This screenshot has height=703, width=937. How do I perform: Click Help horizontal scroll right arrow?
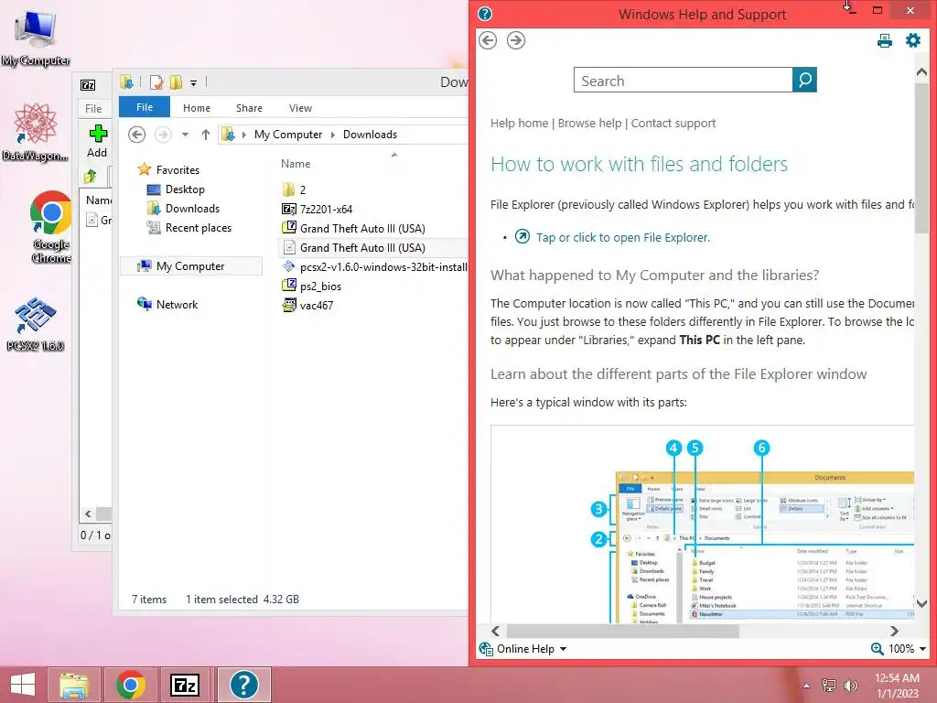tap(894, 632)
